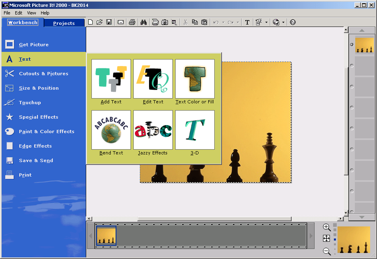The image size is (377, 259).
Task: Open Get Picture in the sidebar
Action: [x=44, y=45]
